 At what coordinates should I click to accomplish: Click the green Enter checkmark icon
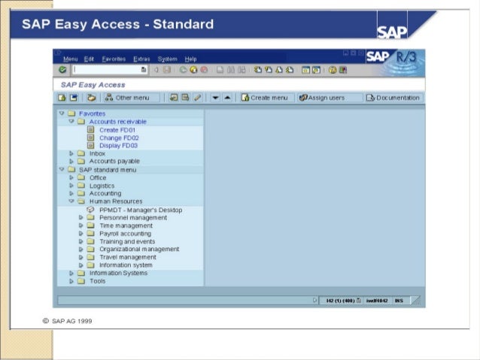click(x=62, y=70)
